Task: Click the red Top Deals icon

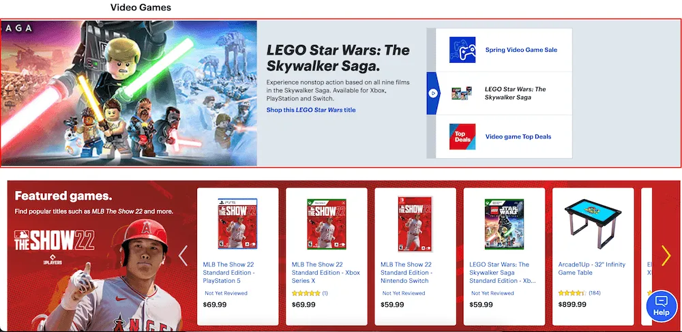Action: click(462, 136)
